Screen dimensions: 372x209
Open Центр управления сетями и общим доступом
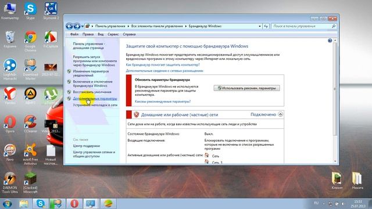point(94,154)
